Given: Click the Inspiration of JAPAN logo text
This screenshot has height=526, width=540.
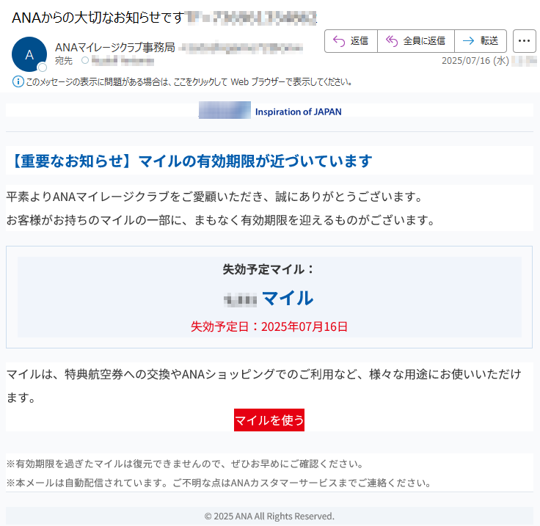Looking at the screenshot, I should [298, 112].
